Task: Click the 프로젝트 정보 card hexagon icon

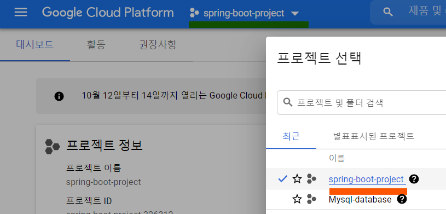Action: [x=52, y=147]
